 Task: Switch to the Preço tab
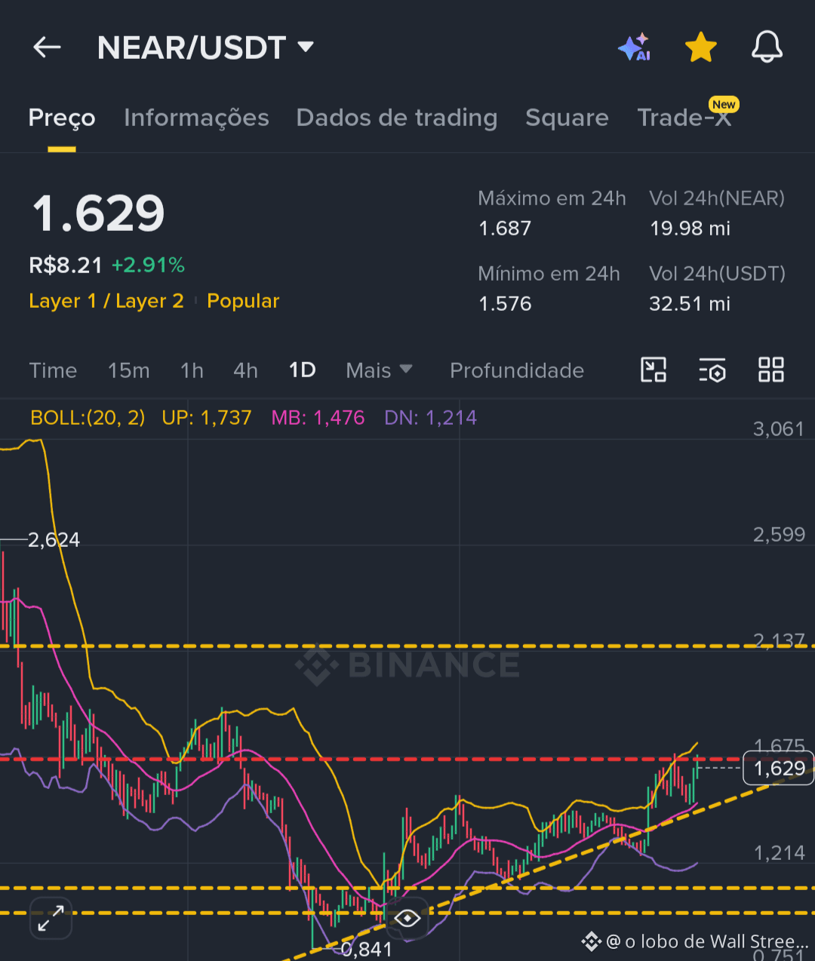[x=62, y=118]
